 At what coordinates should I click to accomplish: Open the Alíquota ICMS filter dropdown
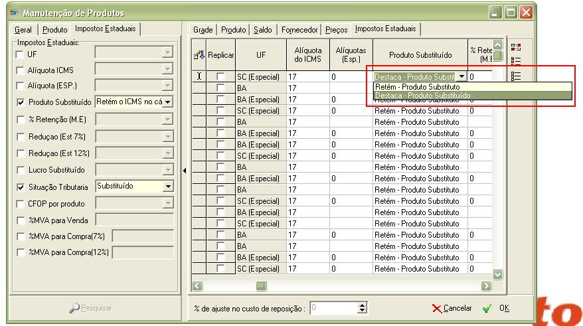(x=168, y=69)
